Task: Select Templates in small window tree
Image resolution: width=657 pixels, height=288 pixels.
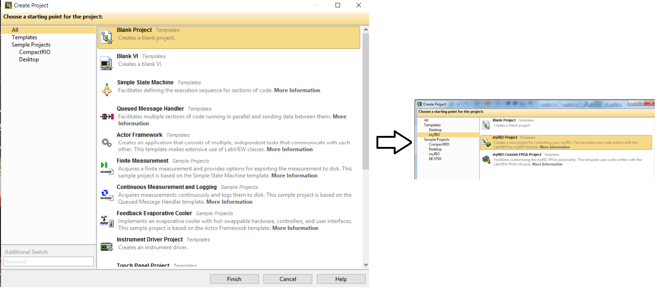Action: [432, 125]
